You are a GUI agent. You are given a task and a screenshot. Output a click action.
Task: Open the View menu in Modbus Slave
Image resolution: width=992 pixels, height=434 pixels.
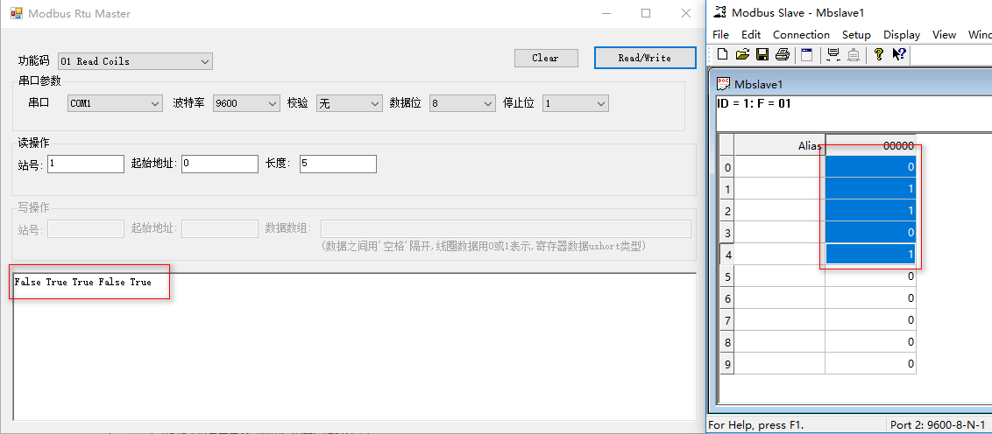[944, 35]
